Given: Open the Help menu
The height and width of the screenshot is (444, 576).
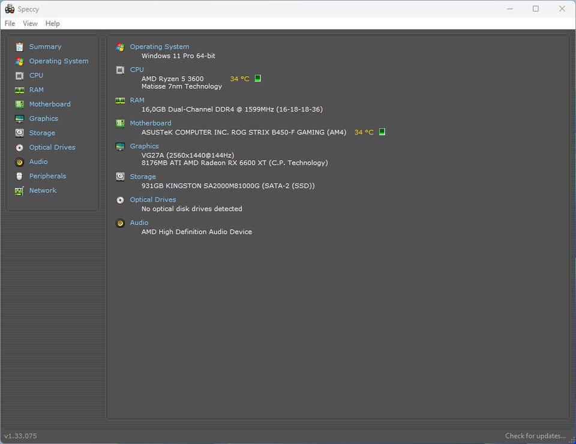Looking at the screenshot, I should [x=53, y=23].
